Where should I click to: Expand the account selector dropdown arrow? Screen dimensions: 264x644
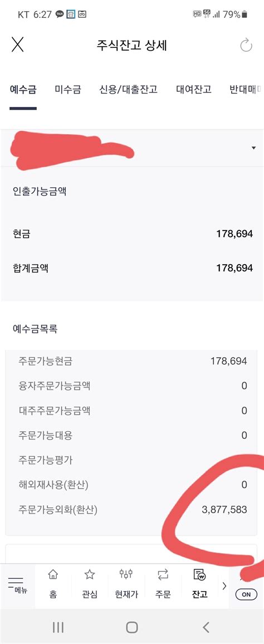253,148
